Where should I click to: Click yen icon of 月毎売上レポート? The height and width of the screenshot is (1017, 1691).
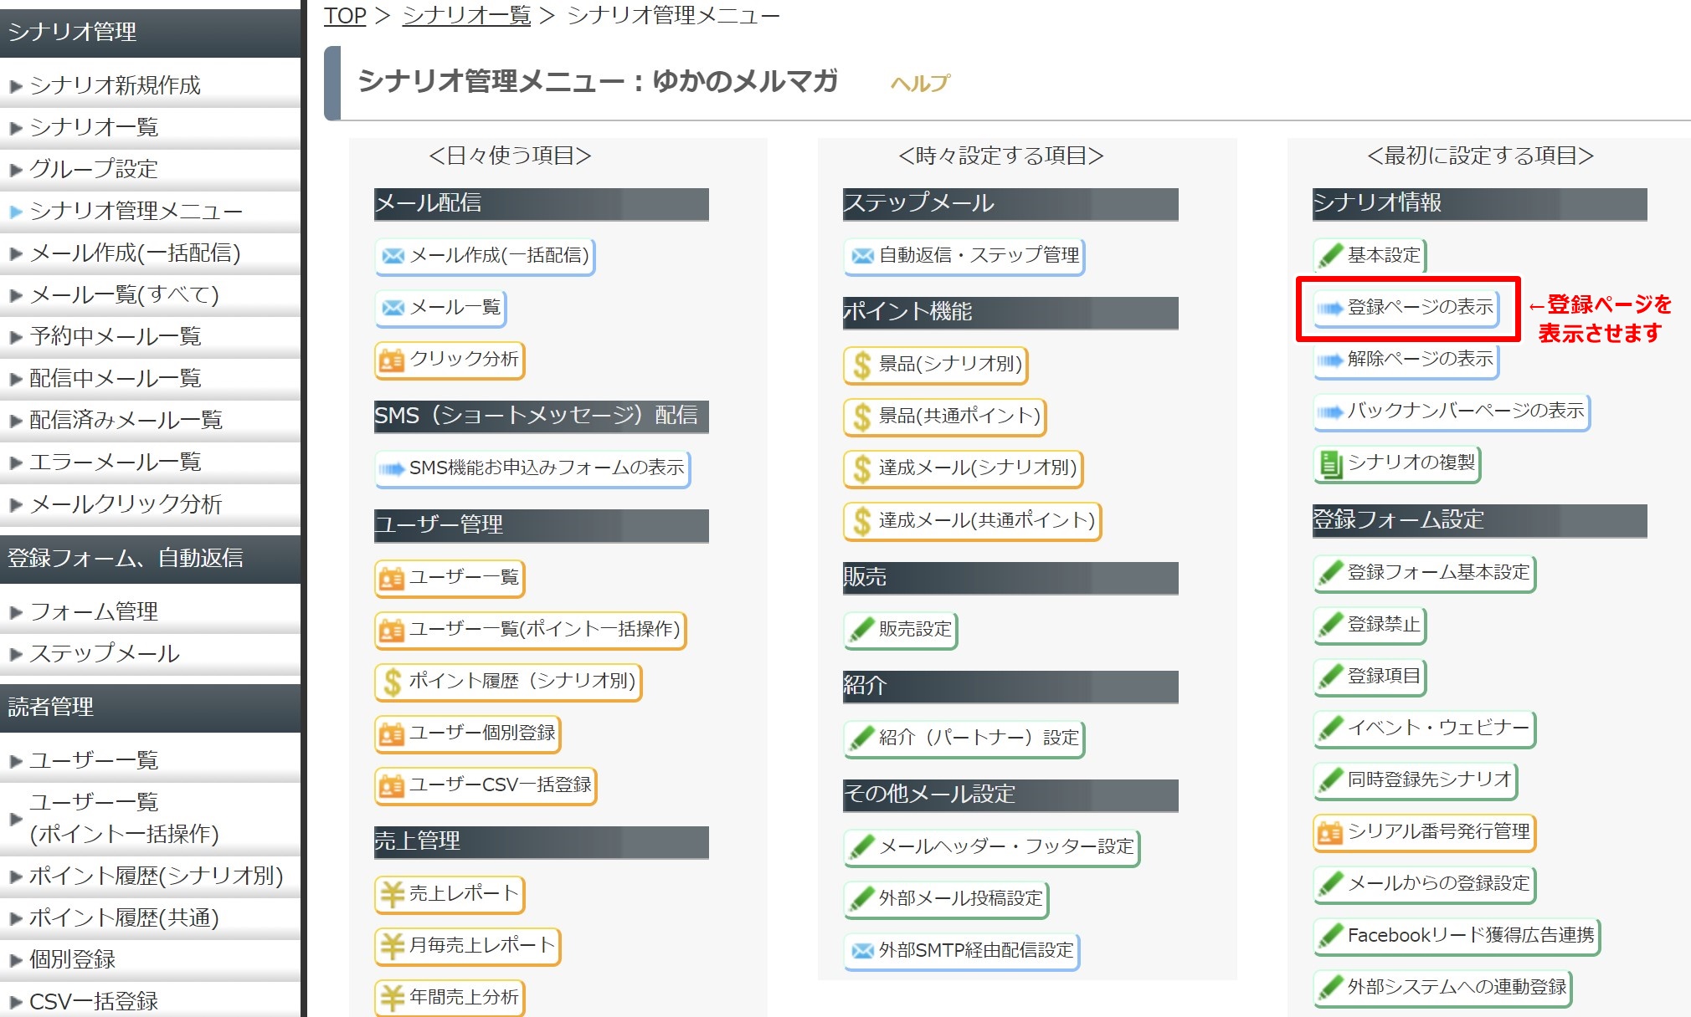coord(392,947)
